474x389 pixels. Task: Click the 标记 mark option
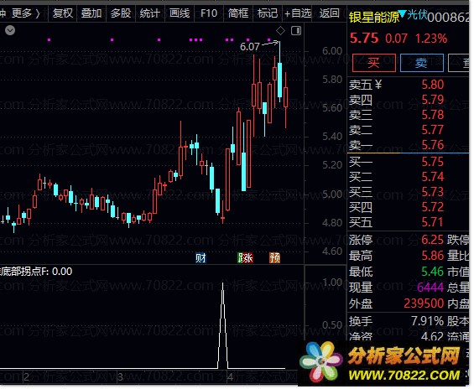268,13
